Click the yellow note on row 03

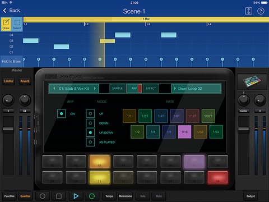coord(107,41)
